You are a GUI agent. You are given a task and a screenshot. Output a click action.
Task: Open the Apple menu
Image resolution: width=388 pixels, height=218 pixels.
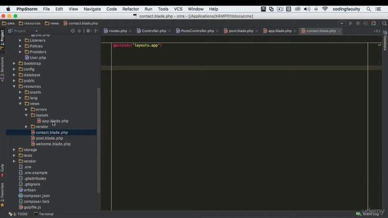[x=8, y=9]
